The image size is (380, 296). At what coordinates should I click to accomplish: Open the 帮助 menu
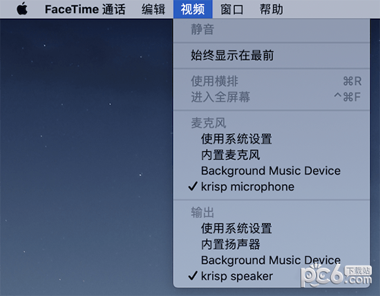(x=272, y=9)
